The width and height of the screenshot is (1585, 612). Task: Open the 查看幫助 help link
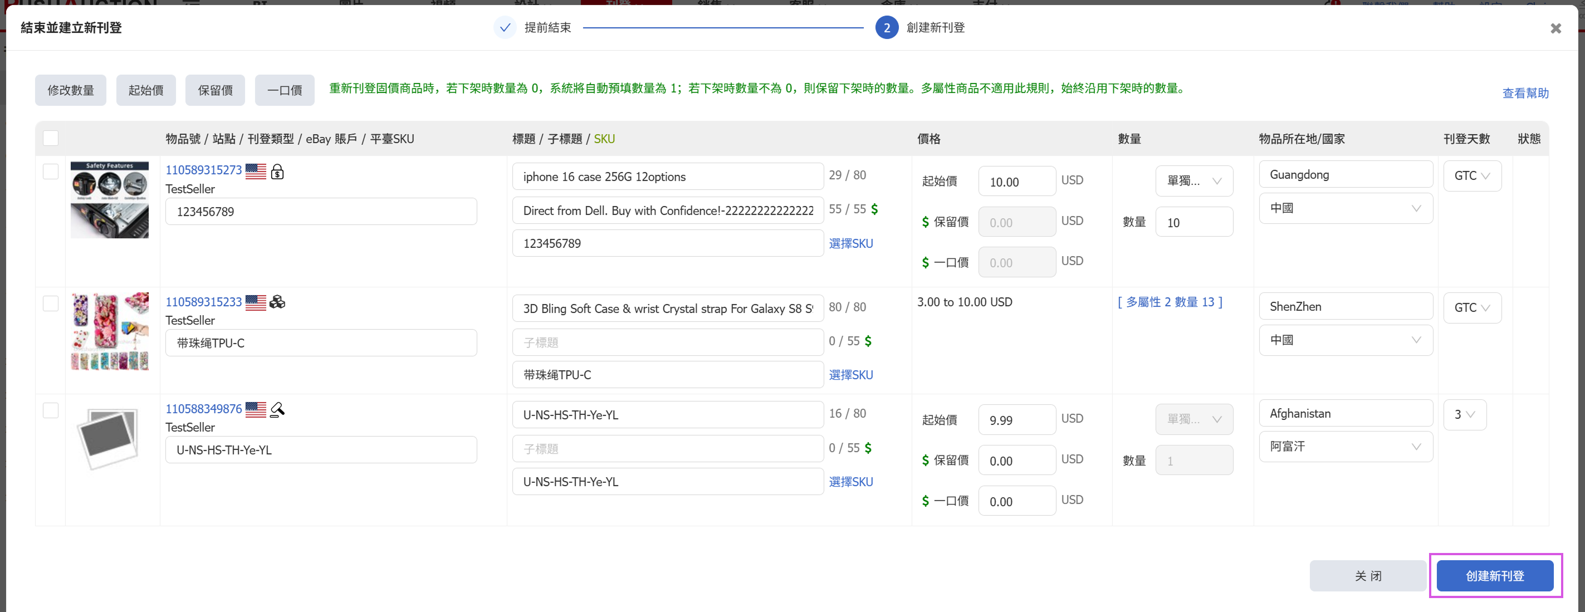[x=1525, y=93]
